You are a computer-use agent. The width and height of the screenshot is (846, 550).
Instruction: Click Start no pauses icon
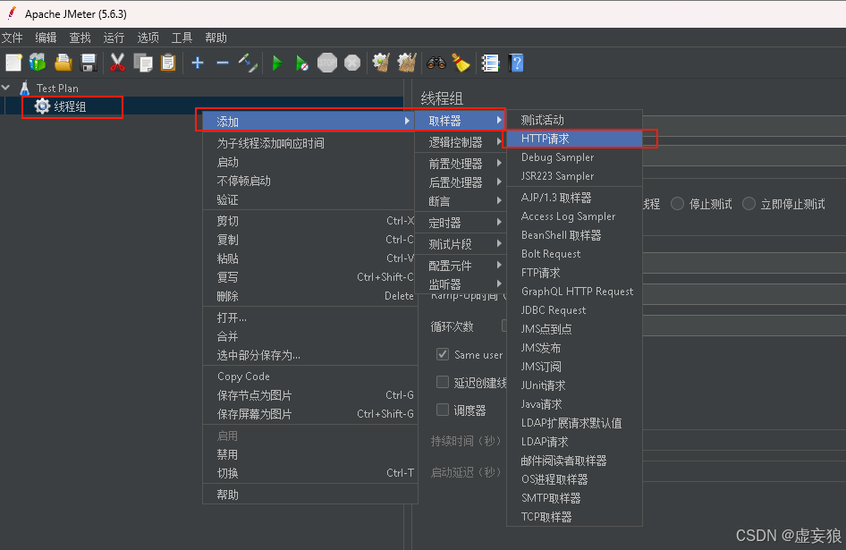(302, 63)
